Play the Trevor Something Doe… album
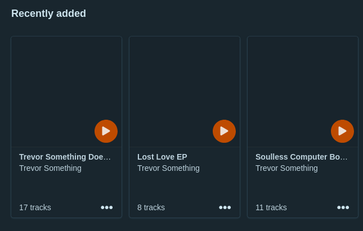The width and height of the screenshot is (363, 231). tap(106, 131)
